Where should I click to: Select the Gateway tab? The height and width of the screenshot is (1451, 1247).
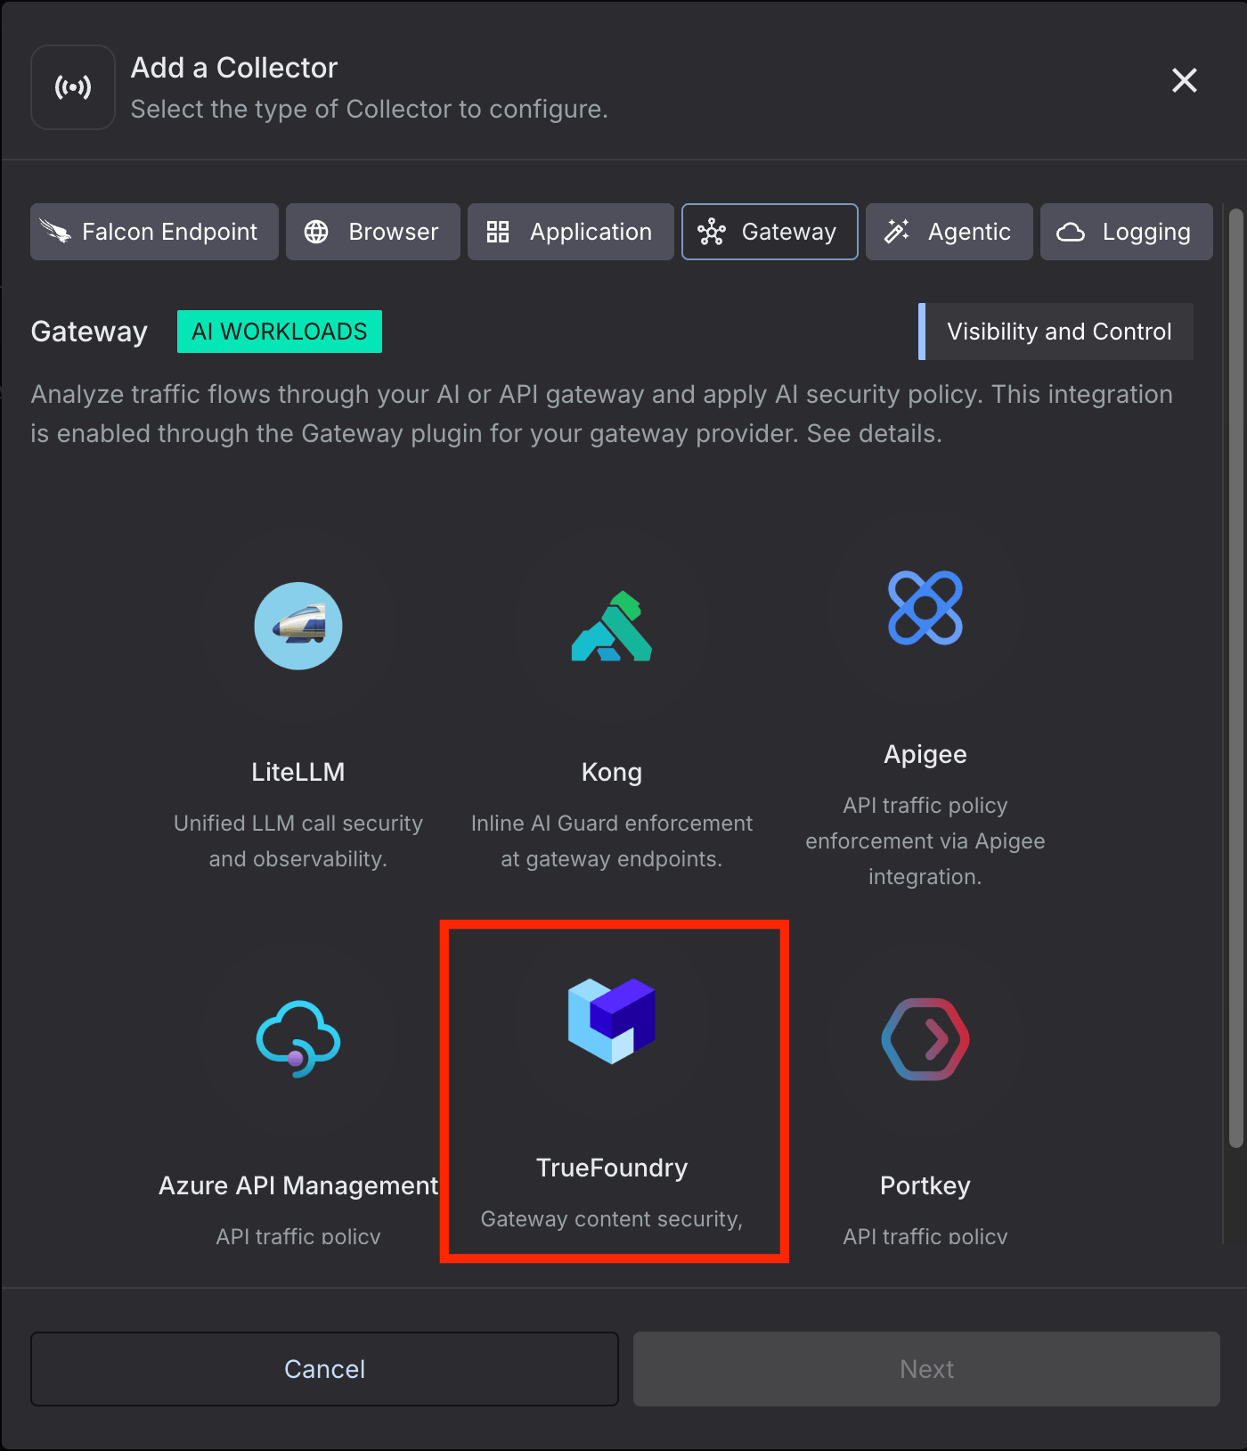tap(770, 232)
